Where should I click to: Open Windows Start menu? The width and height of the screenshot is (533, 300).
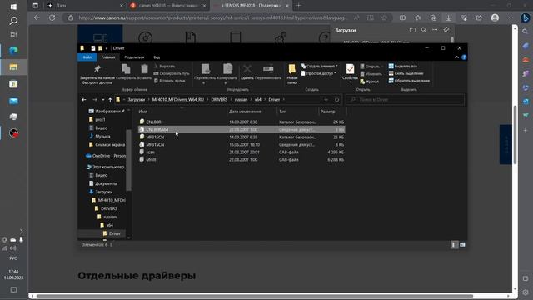(13, 7)
